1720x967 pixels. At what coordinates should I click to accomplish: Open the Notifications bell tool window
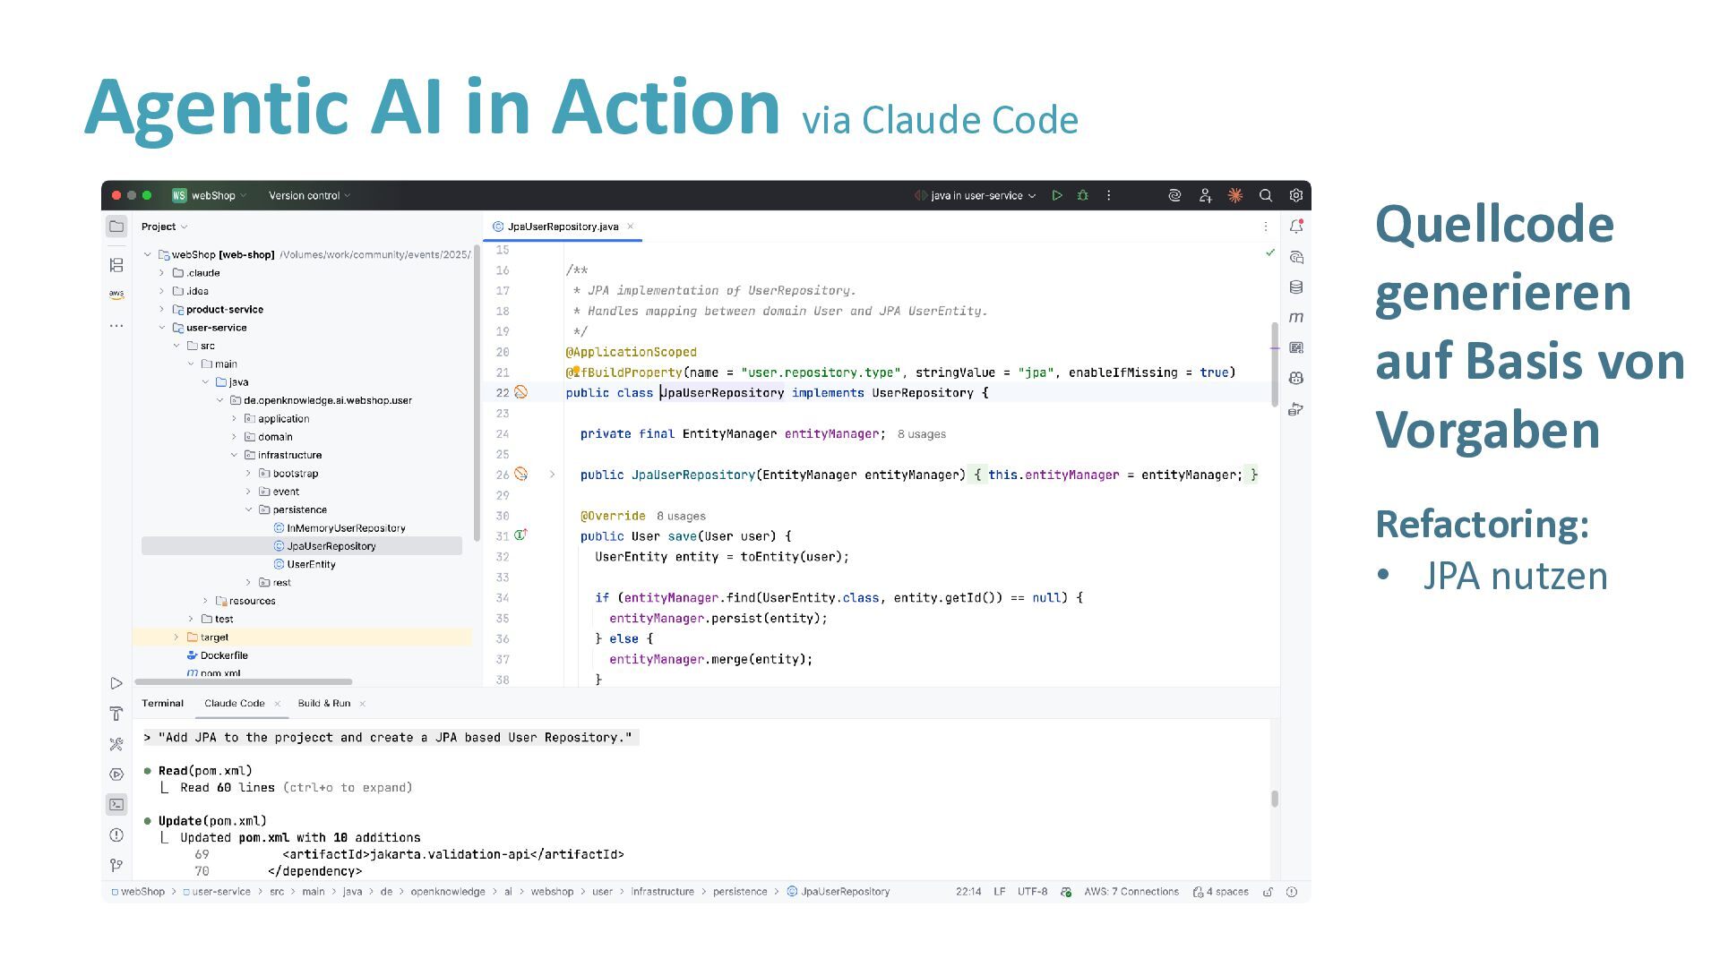tap(1295, 227)
